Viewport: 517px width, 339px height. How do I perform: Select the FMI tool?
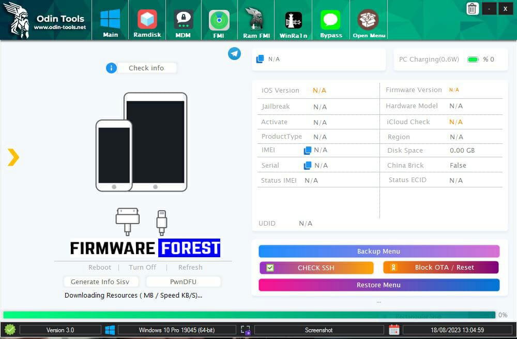[x=219, y=21]
